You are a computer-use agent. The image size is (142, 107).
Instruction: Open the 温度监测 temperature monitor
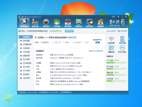point(35,23)
